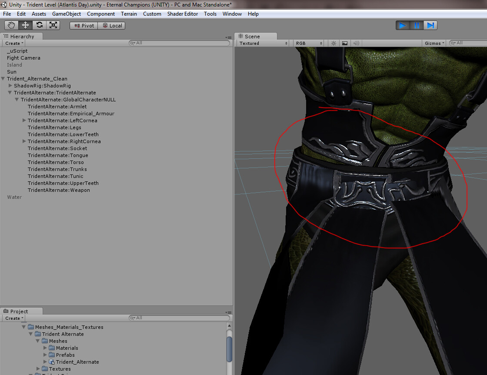Expand ShadowRig:ShadowRig in the Hierarchy
487x375 pixels.
coord(10,86)
